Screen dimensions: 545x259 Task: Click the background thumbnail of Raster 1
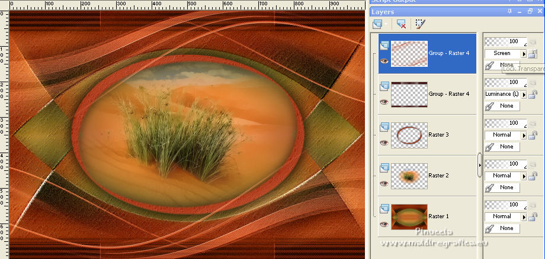tap(409, 216)
